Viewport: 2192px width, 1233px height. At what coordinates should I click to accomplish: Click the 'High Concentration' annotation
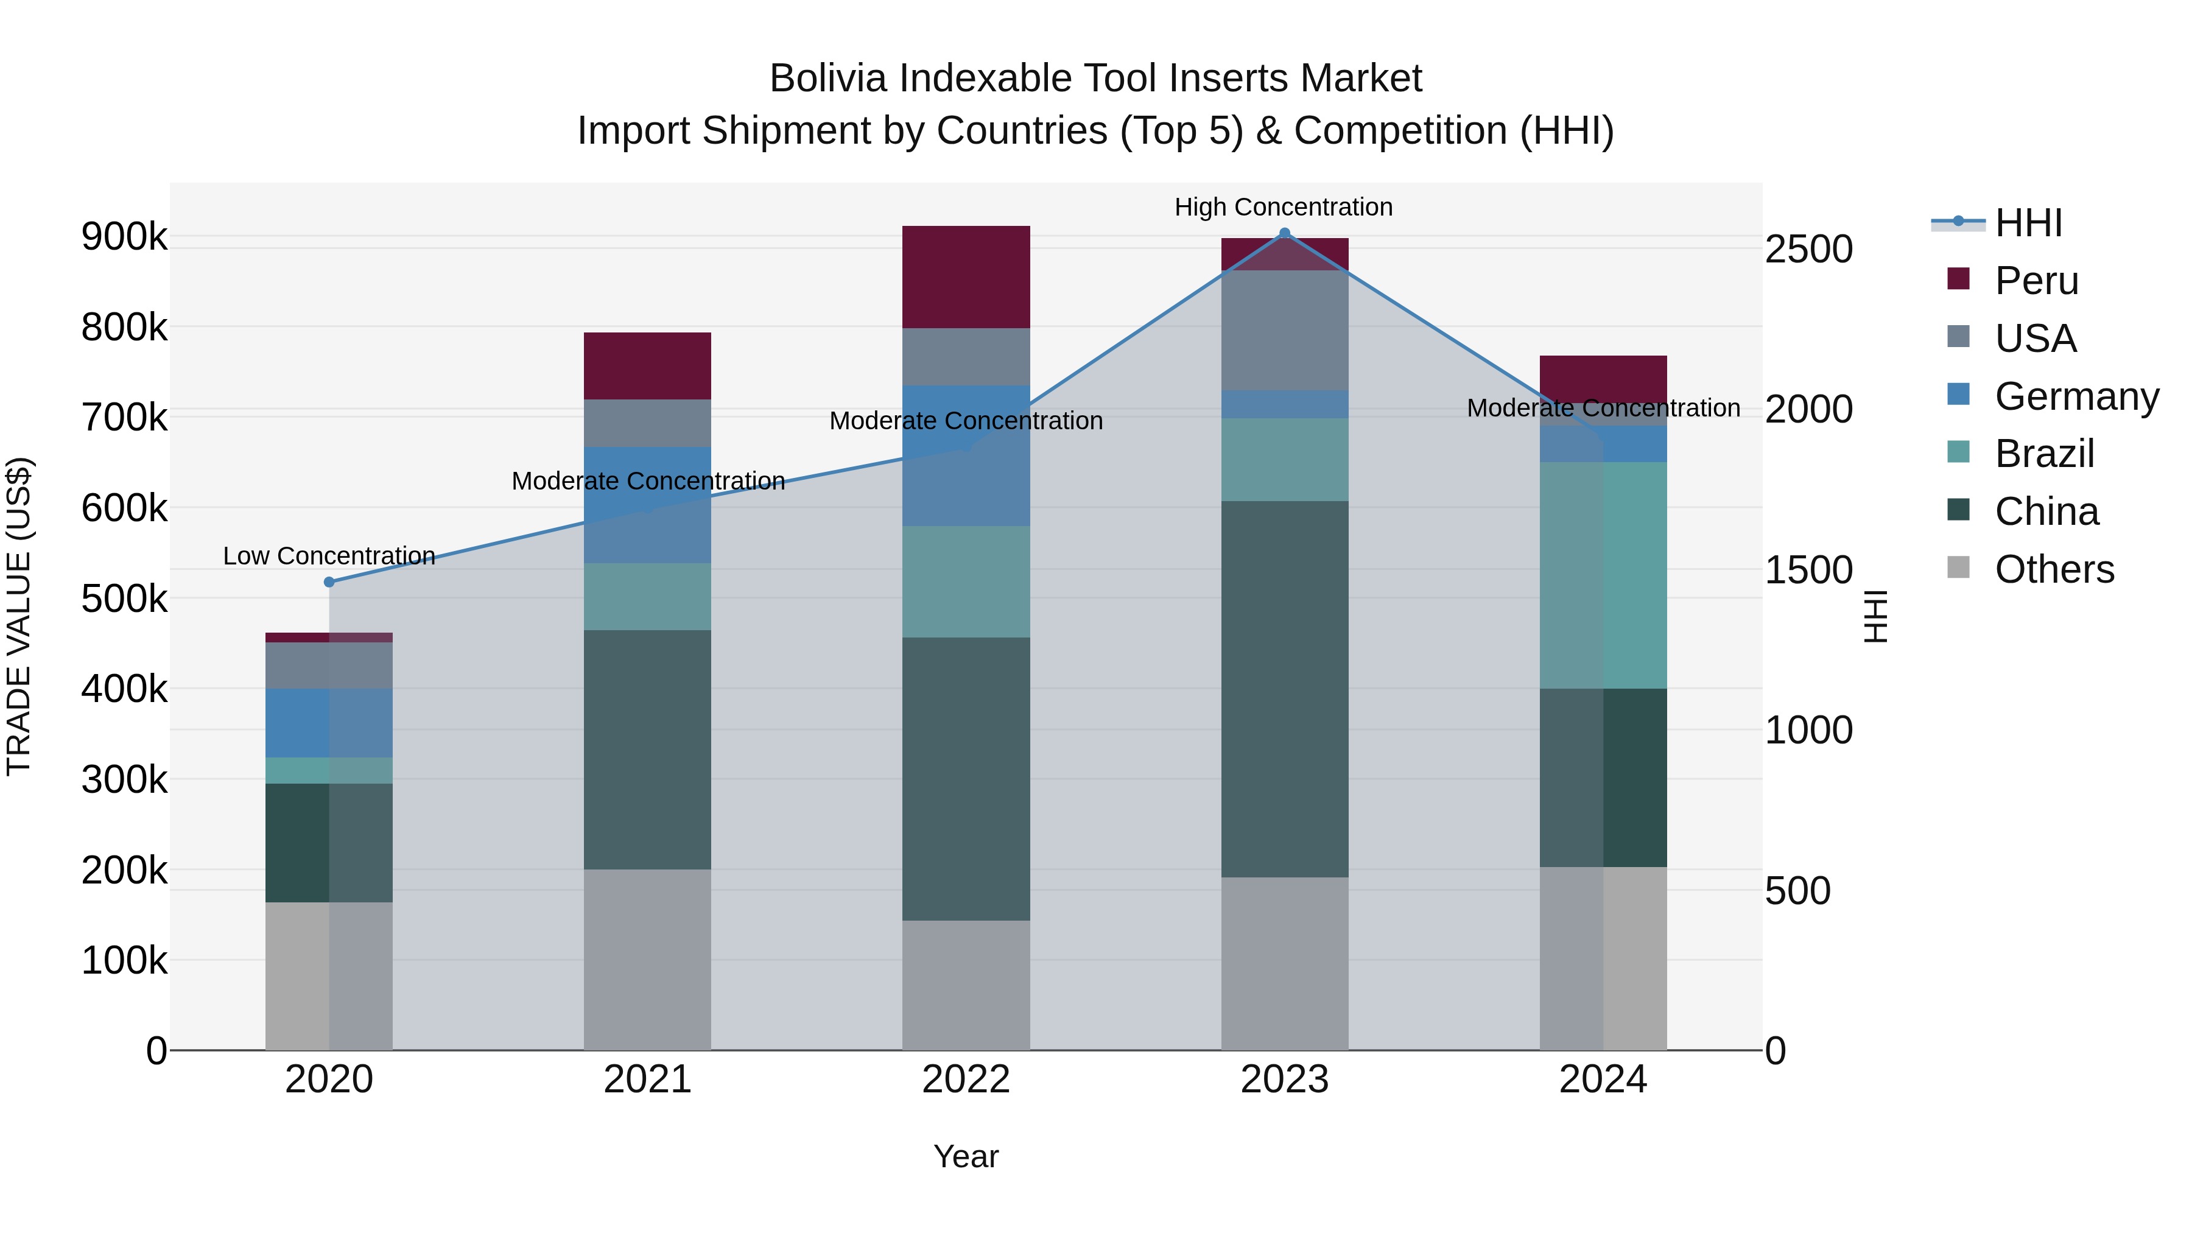(1283, 207)
